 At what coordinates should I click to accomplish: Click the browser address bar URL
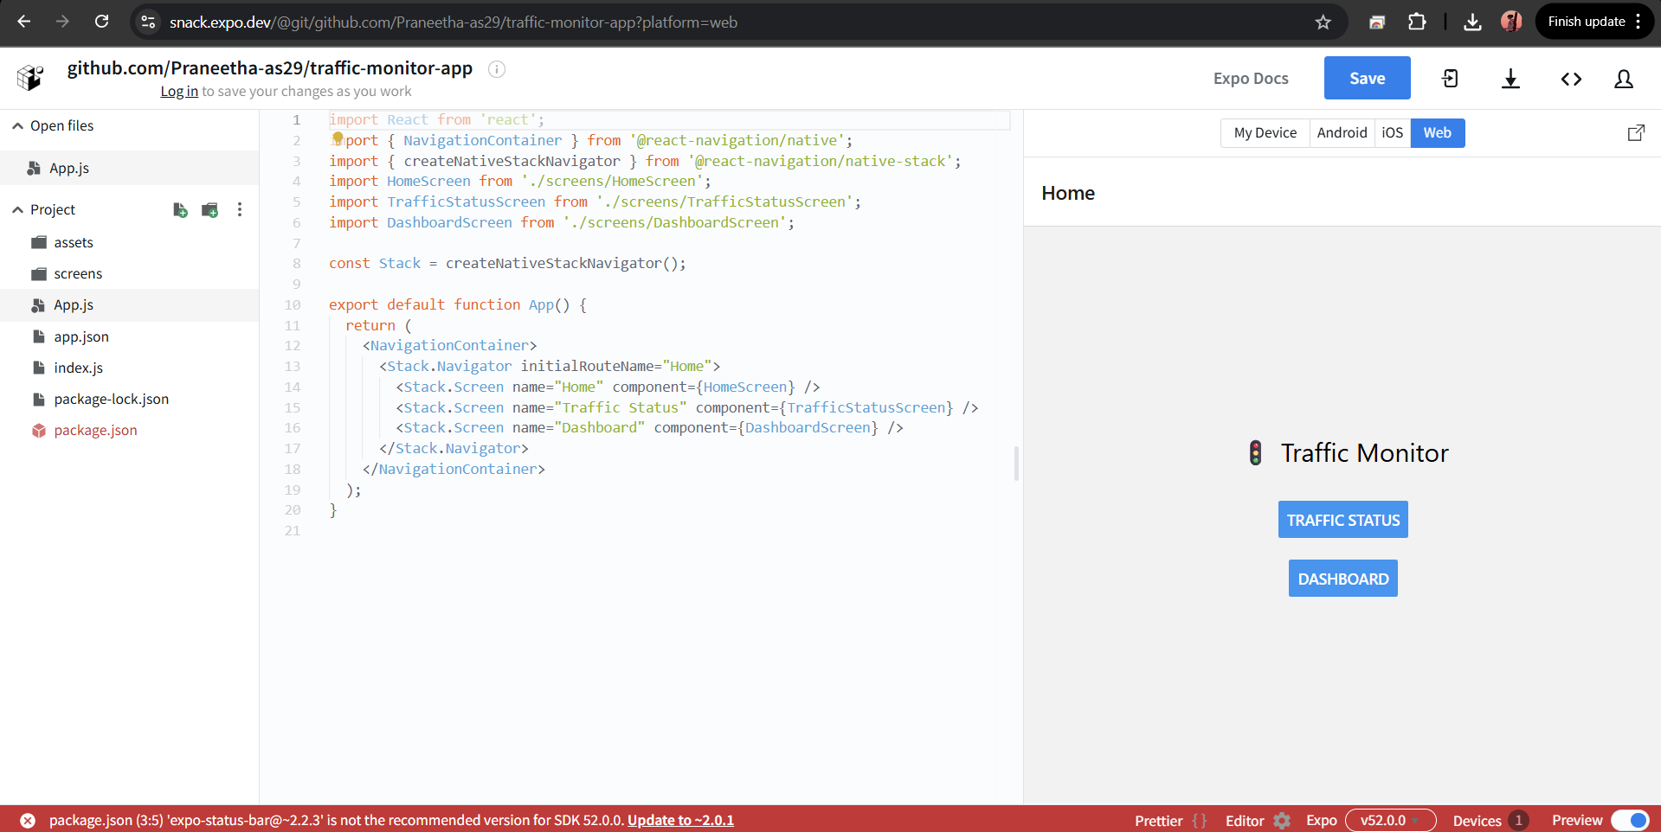coord(453,22)
